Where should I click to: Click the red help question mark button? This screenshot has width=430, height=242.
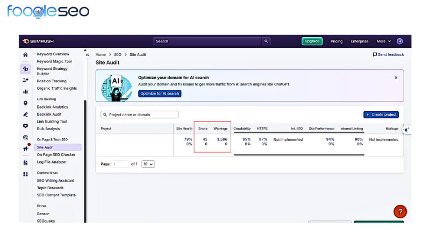point(400,211)
